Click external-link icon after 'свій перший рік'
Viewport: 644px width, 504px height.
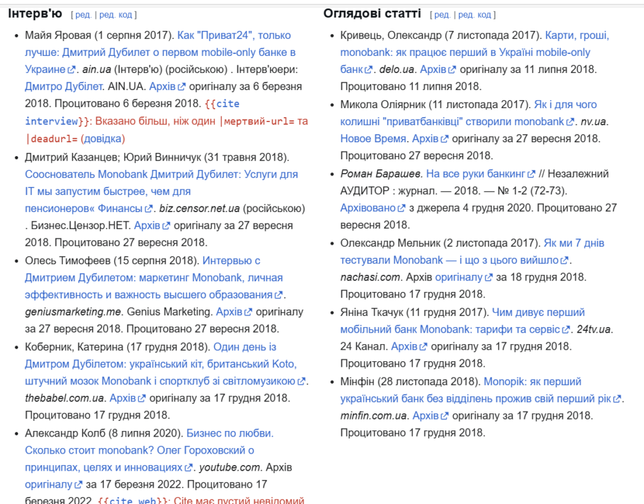point(617,400)
